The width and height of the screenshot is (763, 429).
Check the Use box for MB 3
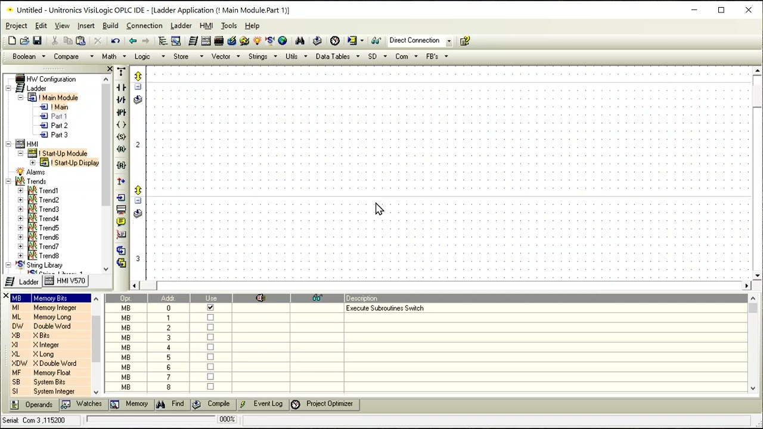click(210, 337)
